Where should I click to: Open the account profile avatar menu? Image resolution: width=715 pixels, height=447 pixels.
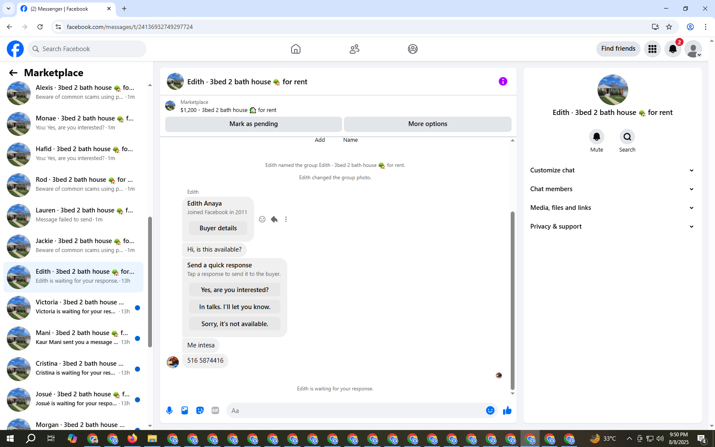pos(693,49)
